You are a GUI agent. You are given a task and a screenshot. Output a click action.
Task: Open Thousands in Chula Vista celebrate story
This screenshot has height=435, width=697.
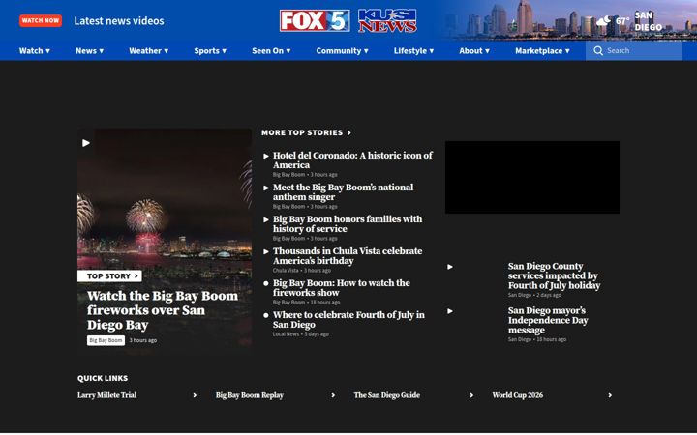[x=348, y=256]
